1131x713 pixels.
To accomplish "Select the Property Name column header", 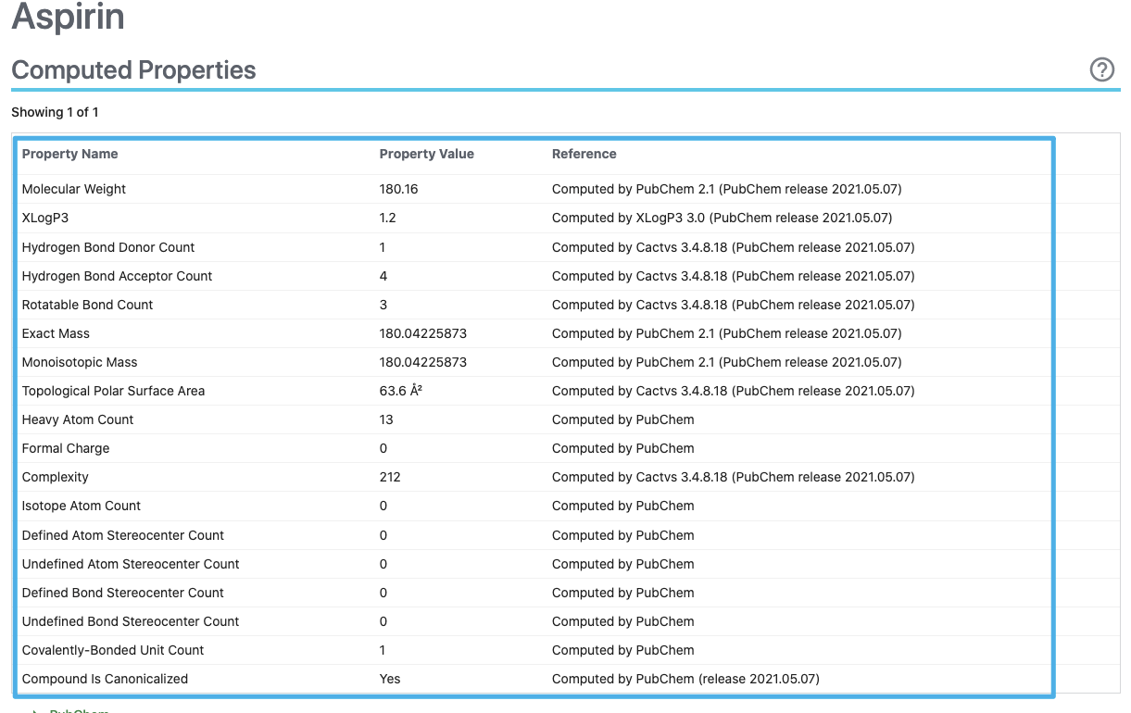I will pyautogui.click(x=69, y=154).
